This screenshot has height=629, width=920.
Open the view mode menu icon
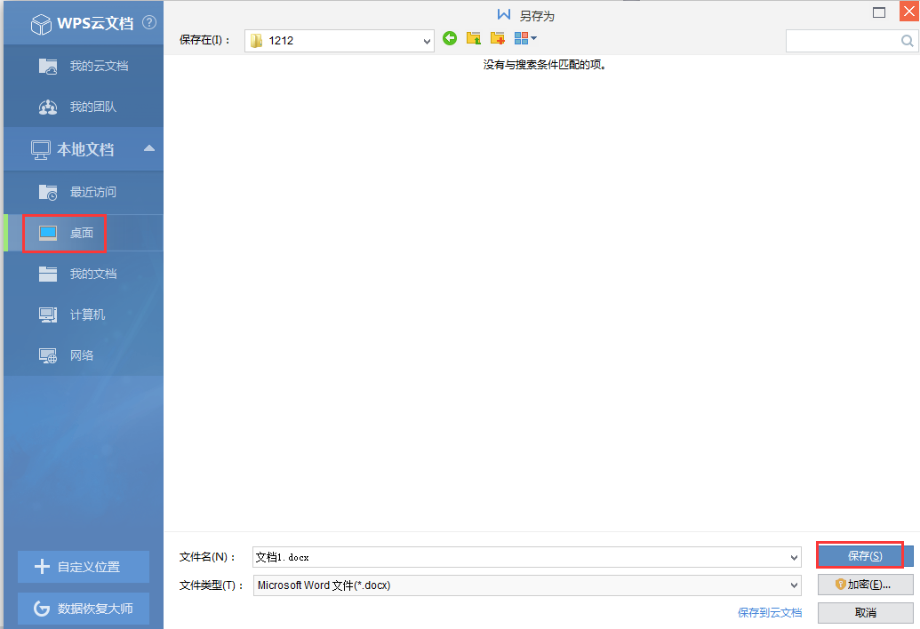(x=524, y=38)
